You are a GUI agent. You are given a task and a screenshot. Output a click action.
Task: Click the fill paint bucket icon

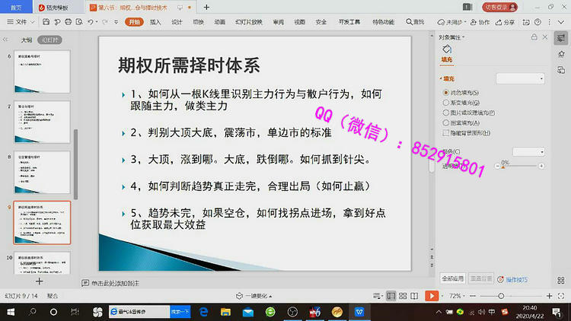point(447,49)
